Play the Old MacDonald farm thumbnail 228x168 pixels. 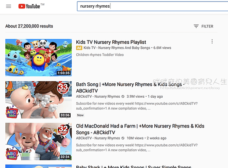click(x=39, y=141)
